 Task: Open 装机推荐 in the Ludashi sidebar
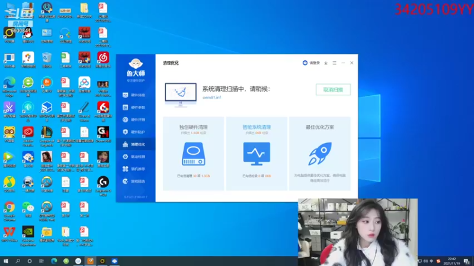[x=134, y=169]
